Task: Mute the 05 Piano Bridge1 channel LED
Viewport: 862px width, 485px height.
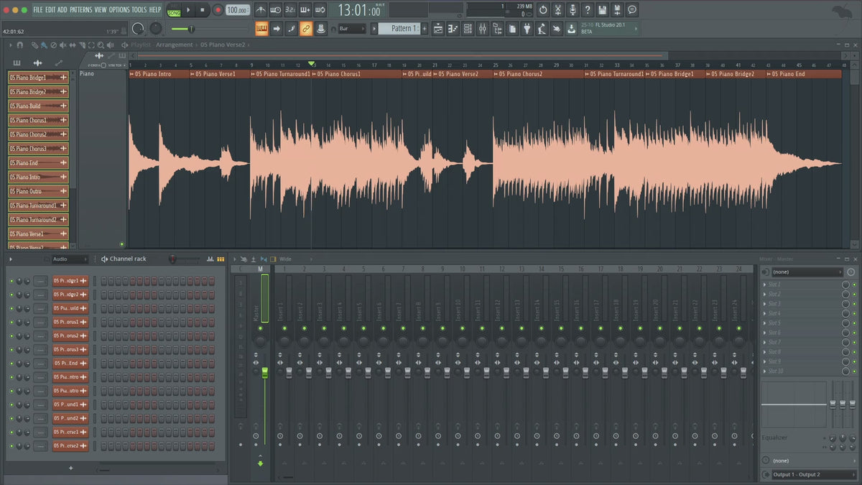Action: (11, 281)
